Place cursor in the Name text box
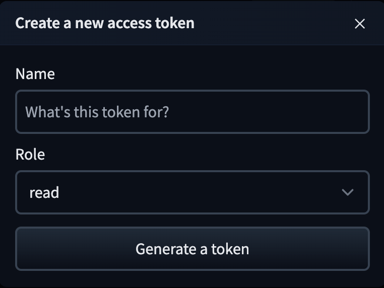 coord(192,112)
